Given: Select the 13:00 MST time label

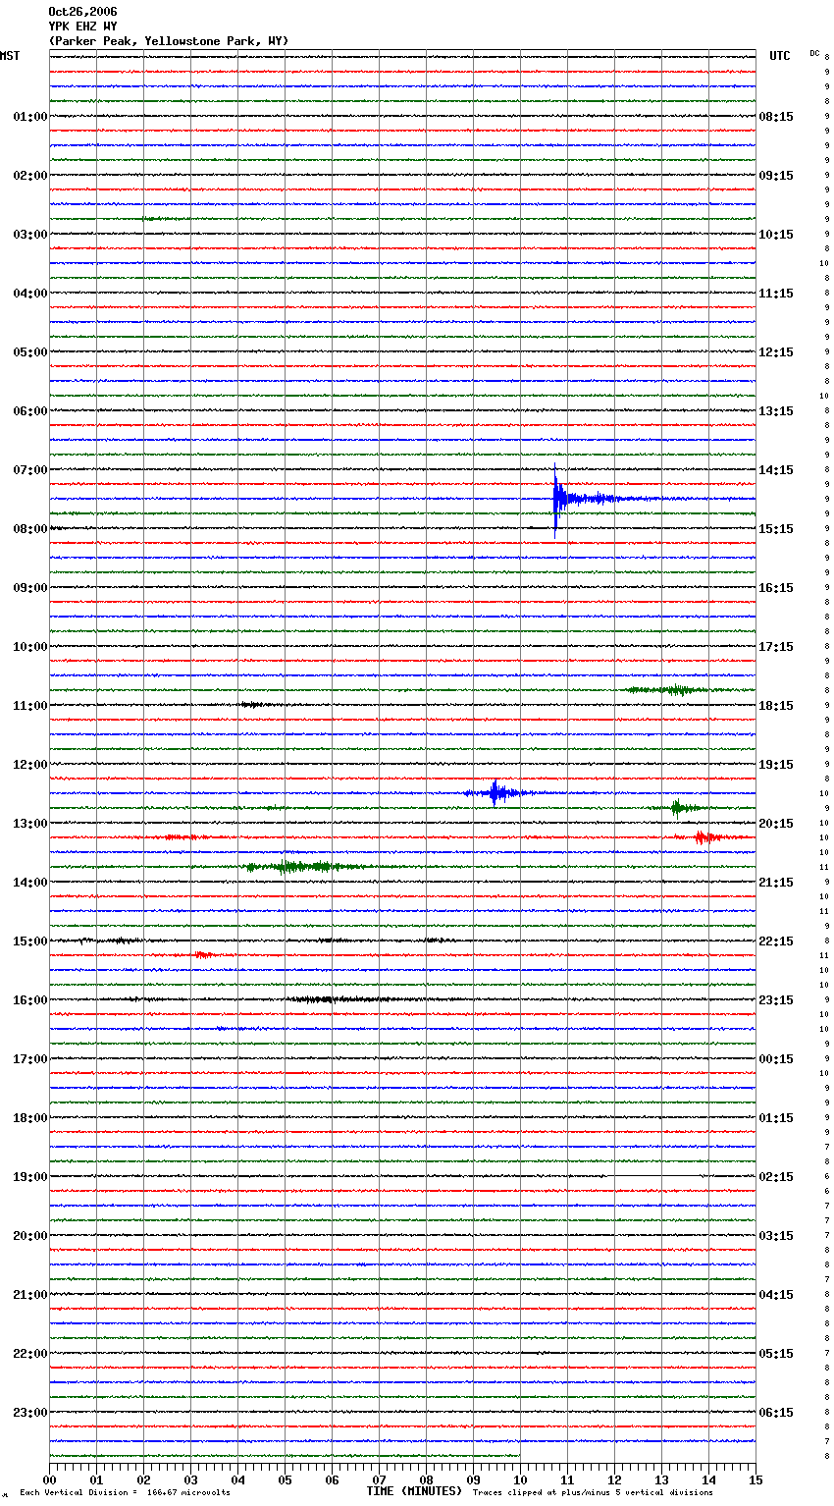Looking at the screenshot, I should [x=30, y=824].
